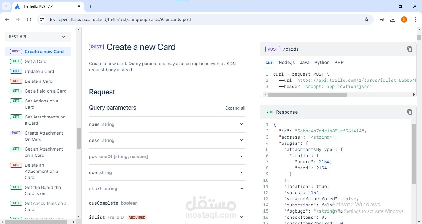
Task: Switch to the PHP code tab
Action: [339, 62]
